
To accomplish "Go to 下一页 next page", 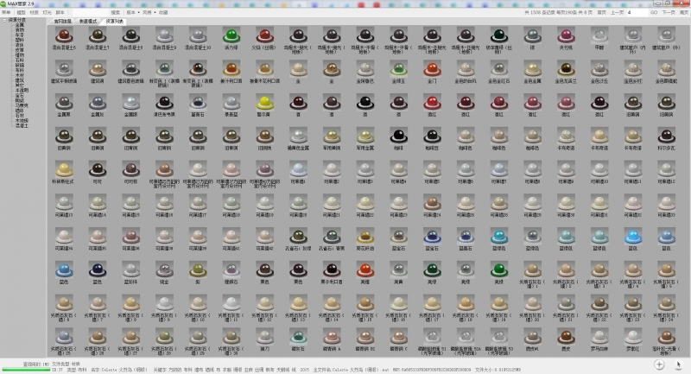I will pyautogui.click(x=669, y=13).
